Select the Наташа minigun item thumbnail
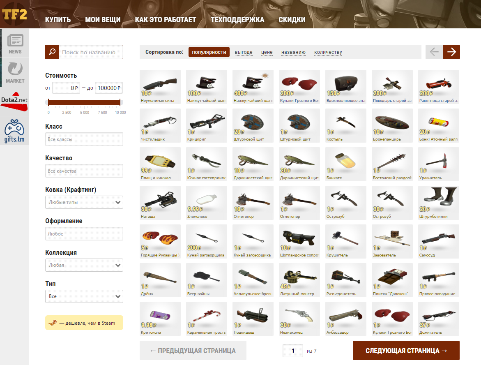 (x=160, y=201)
